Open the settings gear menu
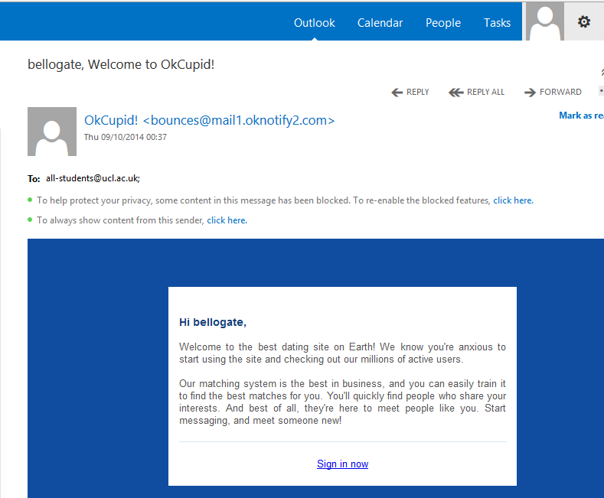This screenshot has height=498, width=604. [x=584, y=22]
